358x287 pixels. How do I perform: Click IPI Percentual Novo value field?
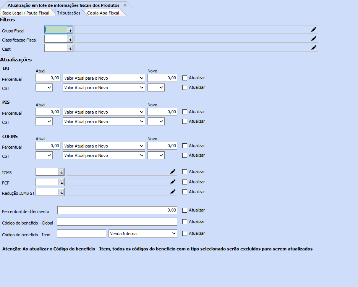162,78
